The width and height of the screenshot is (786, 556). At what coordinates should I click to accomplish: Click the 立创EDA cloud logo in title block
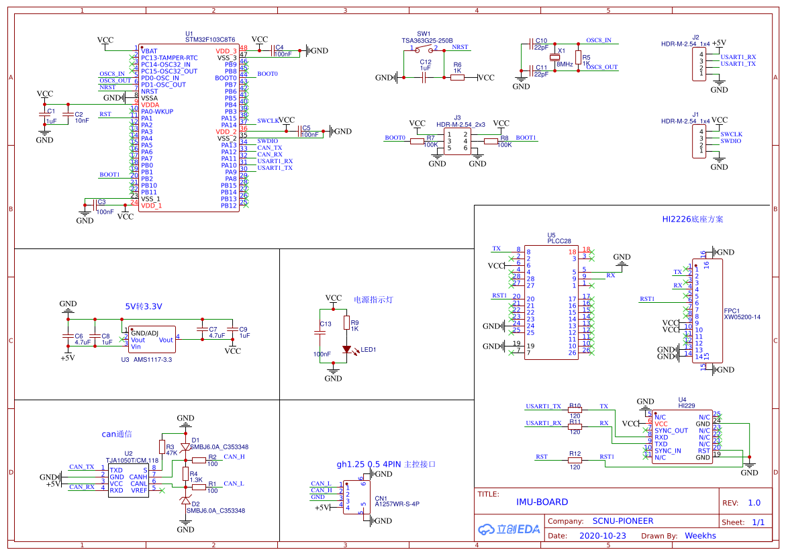(508, 529)
